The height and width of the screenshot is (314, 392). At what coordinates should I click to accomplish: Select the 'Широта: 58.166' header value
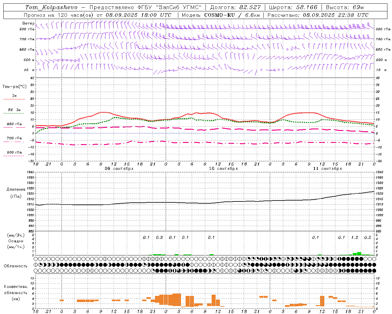point(293,7)
